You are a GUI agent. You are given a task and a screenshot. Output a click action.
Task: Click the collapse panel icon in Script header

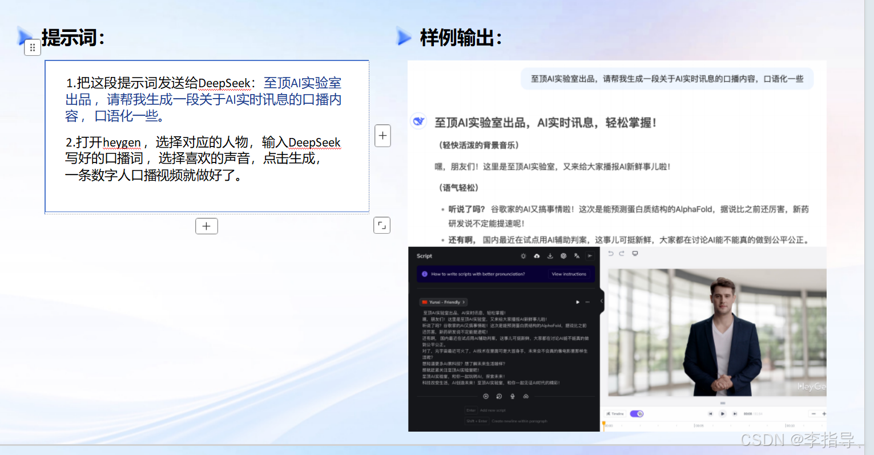click(x=590, y=256)
